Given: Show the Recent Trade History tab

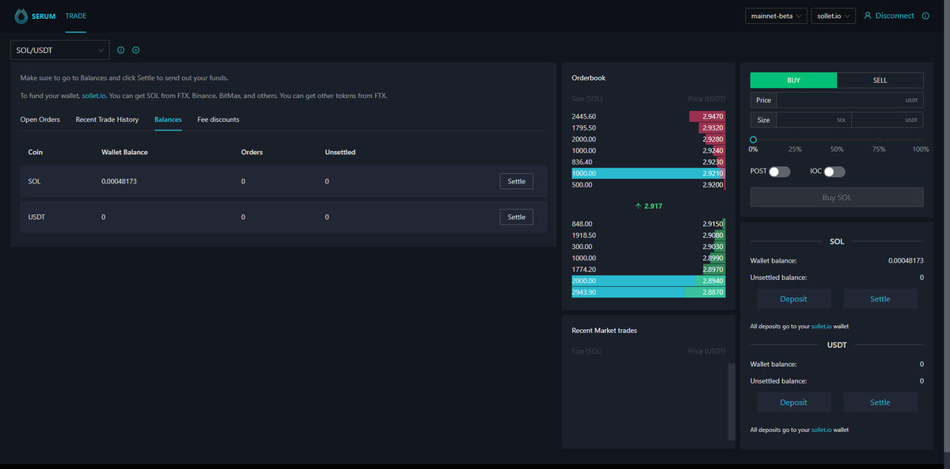Looking at the screenshot, I should (107, 119).
